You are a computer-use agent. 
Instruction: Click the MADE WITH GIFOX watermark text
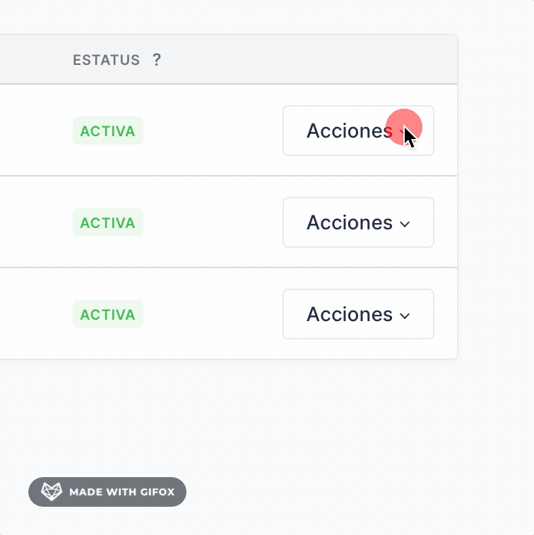121,492
